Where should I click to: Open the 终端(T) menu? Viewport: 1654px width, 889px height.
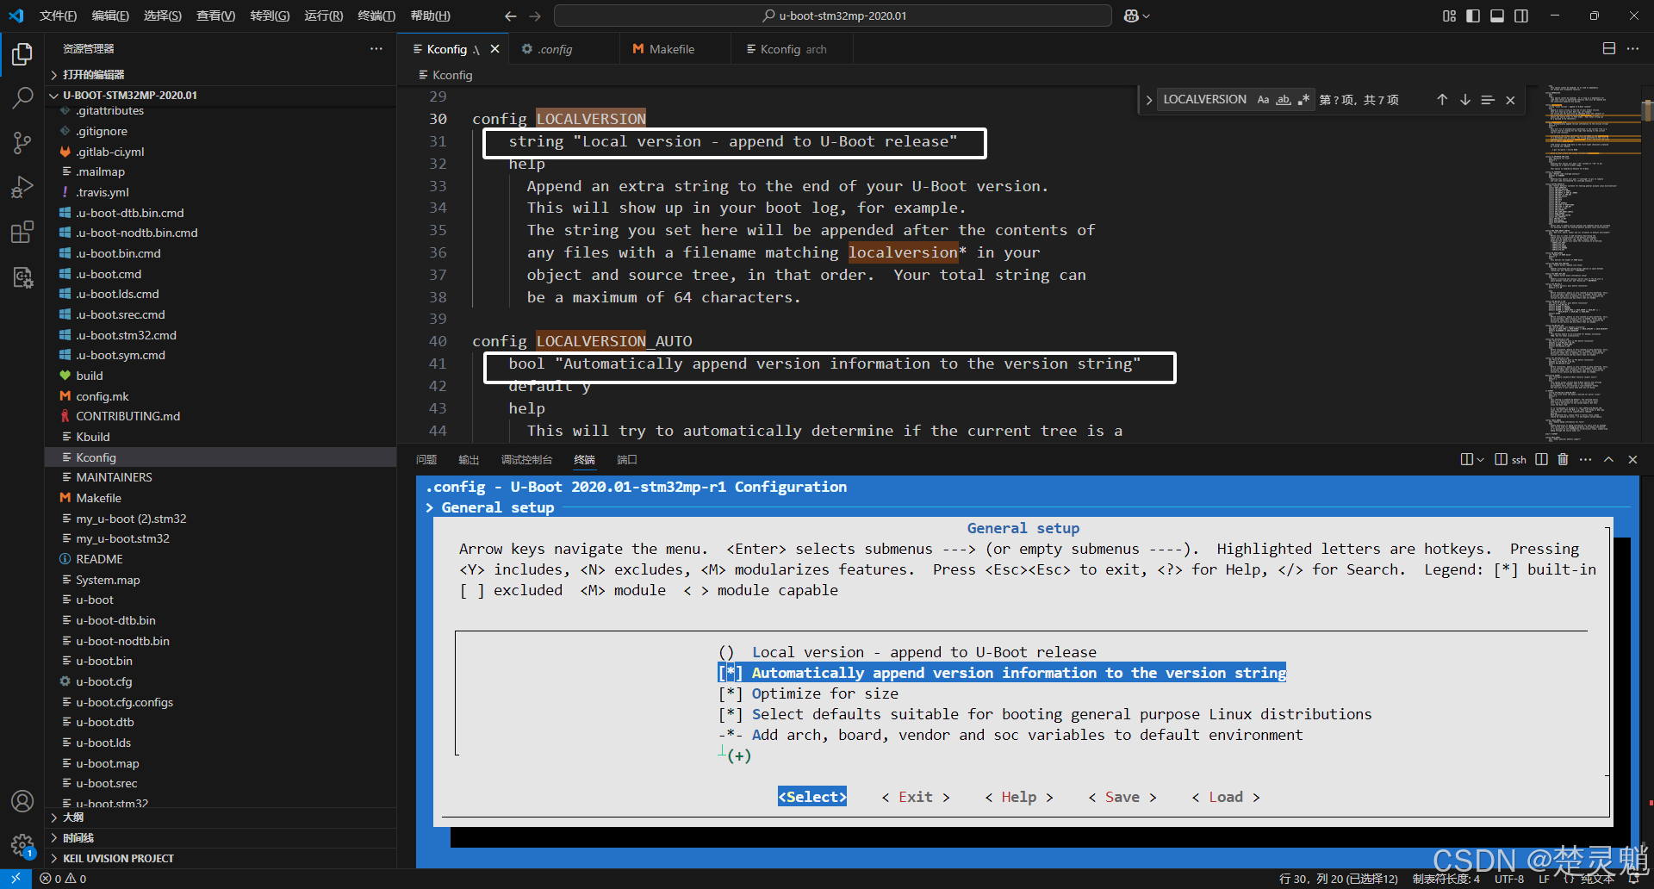coord(376,16)
